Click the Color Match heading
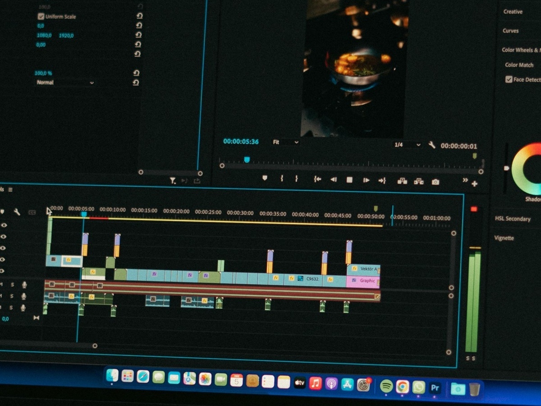The width and height of the screenshot is (541, 406). [519, 65]
